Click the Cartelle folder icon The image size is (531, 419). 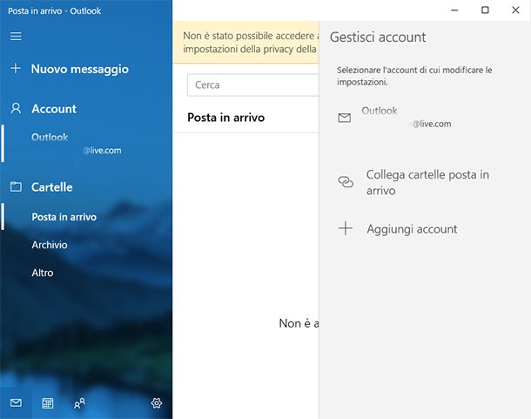pyautogui.click(x=16, y=186)
